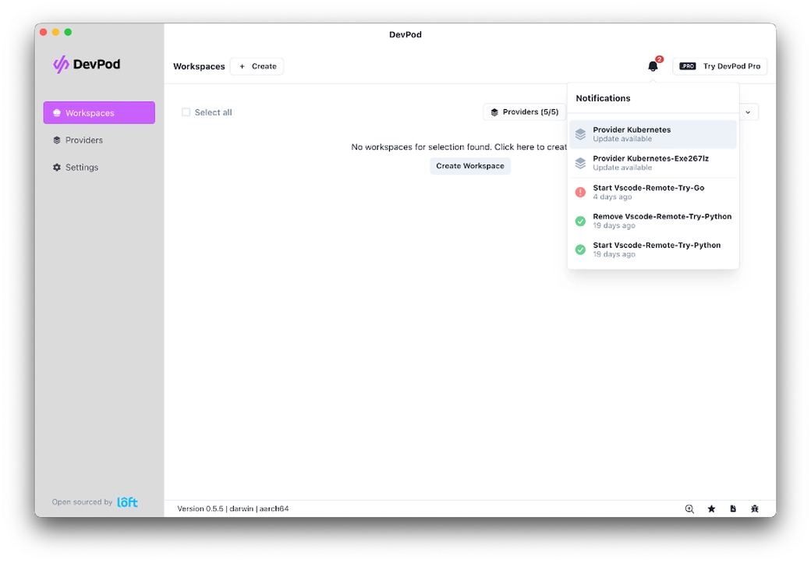
Task: Open the Start Vscode-Remote-Try-Go notification
Action: coord(653,193)
